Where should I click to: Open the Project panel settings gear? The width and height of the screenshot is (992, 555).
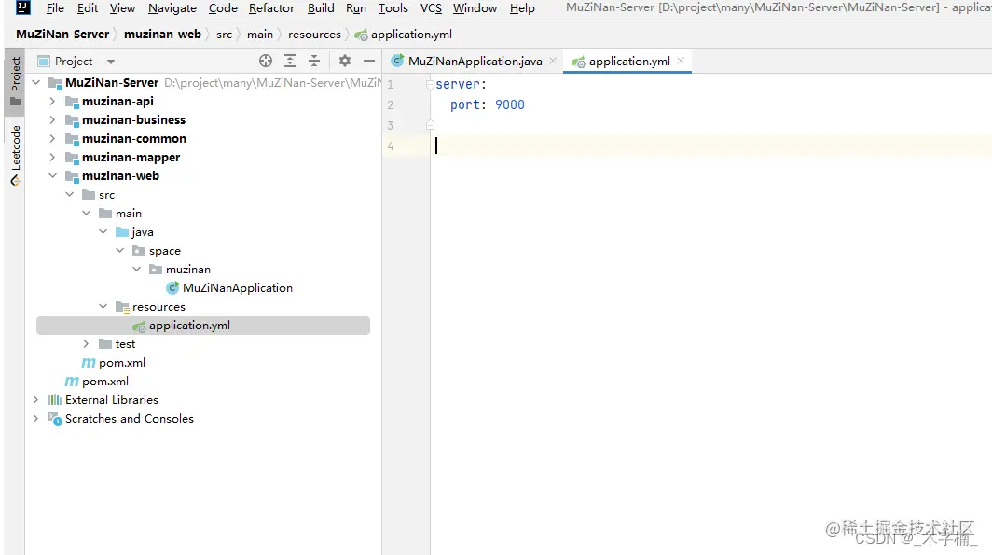click(x=344, y=61)
